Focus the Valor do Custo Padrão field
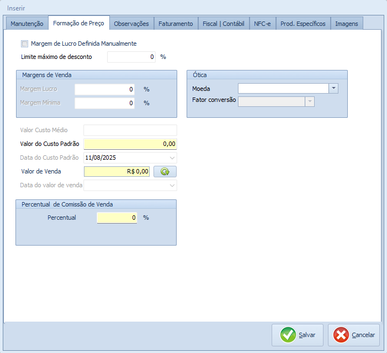 130,144
